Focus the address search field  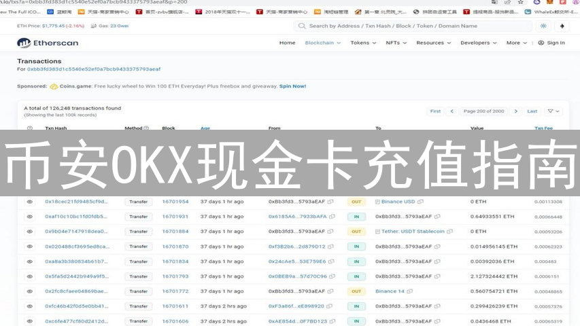click(413, 26)
